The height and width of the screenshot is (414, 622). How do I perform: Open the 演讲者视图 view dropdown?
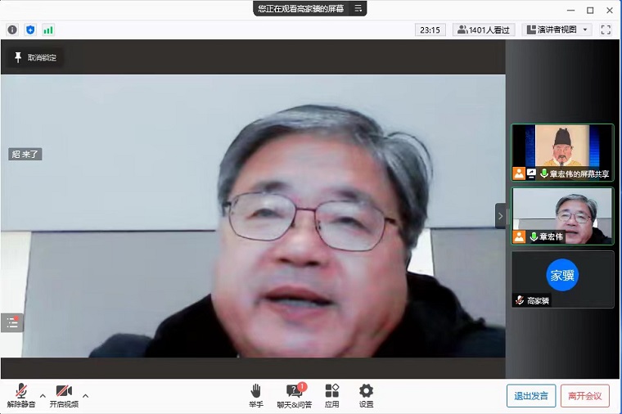coord(557,29)
